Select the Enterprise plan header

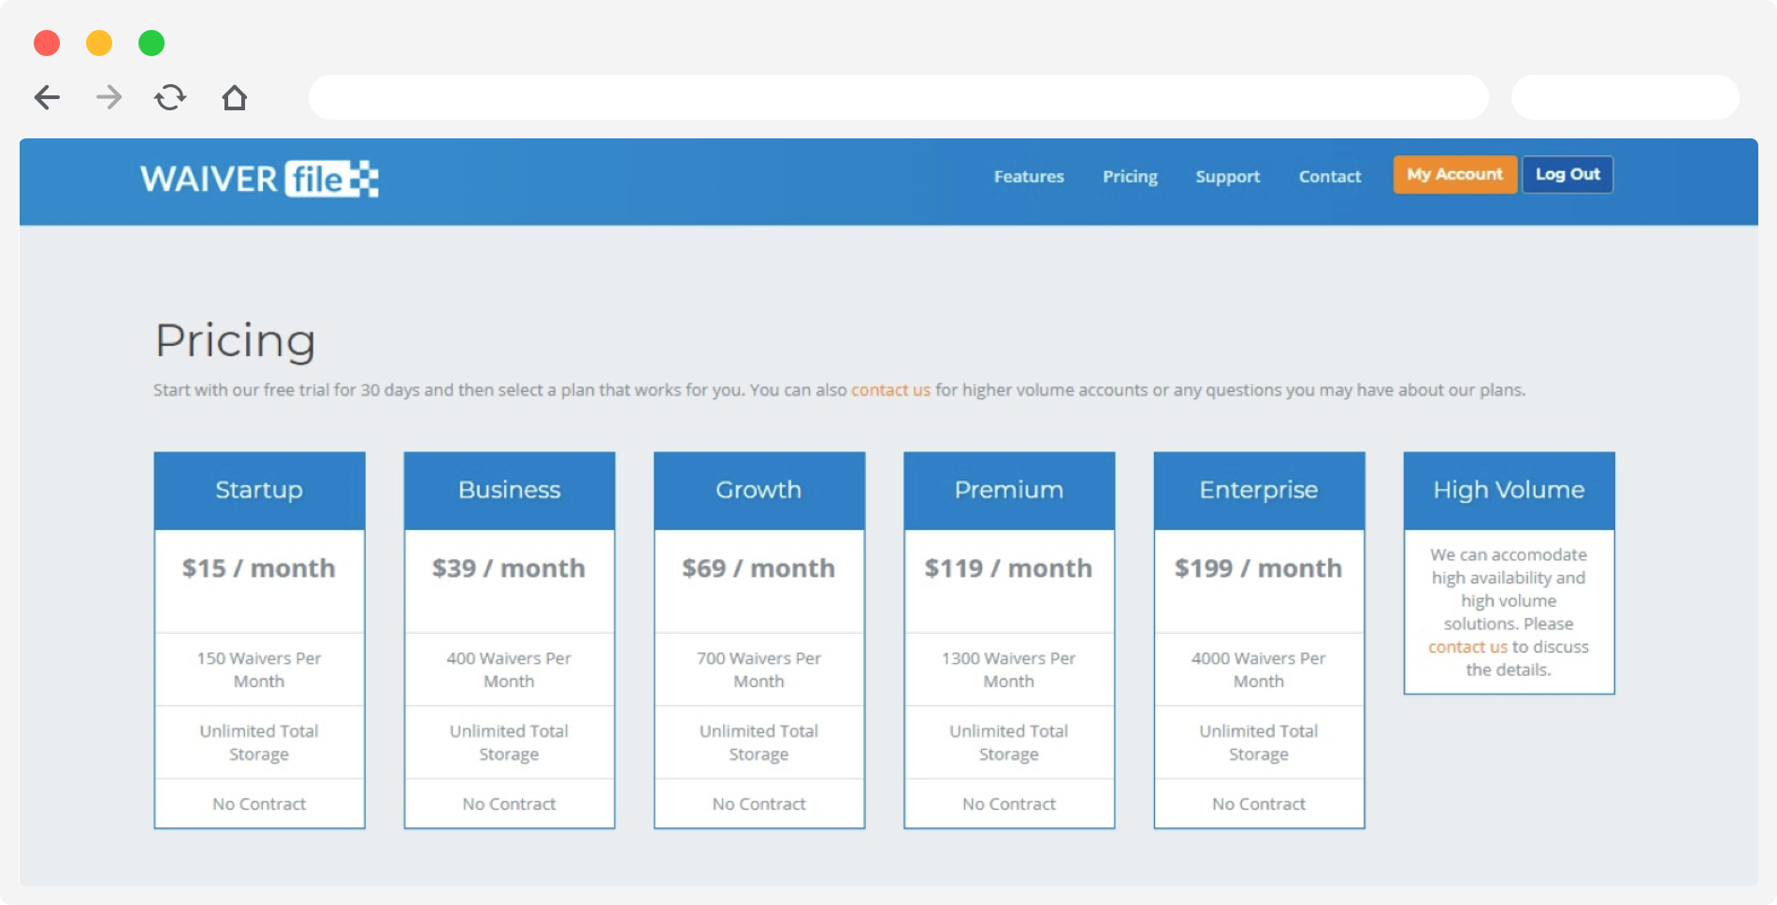click(x=1259, y=489)
